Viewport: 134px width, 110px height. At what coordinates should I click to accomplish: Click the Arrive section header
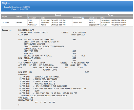pyautogui.click(x=110, y=15)
